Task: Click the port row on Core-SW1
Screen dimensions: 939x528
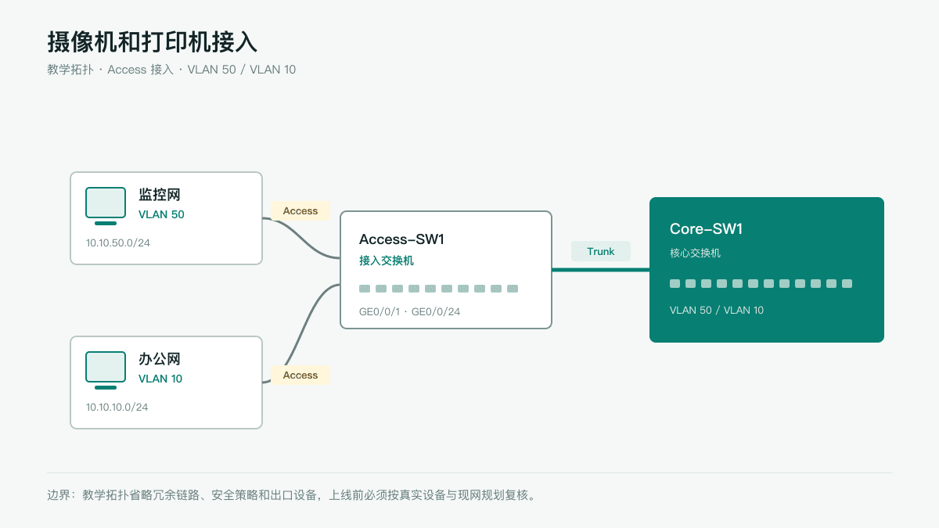Action: coord(761,283)
